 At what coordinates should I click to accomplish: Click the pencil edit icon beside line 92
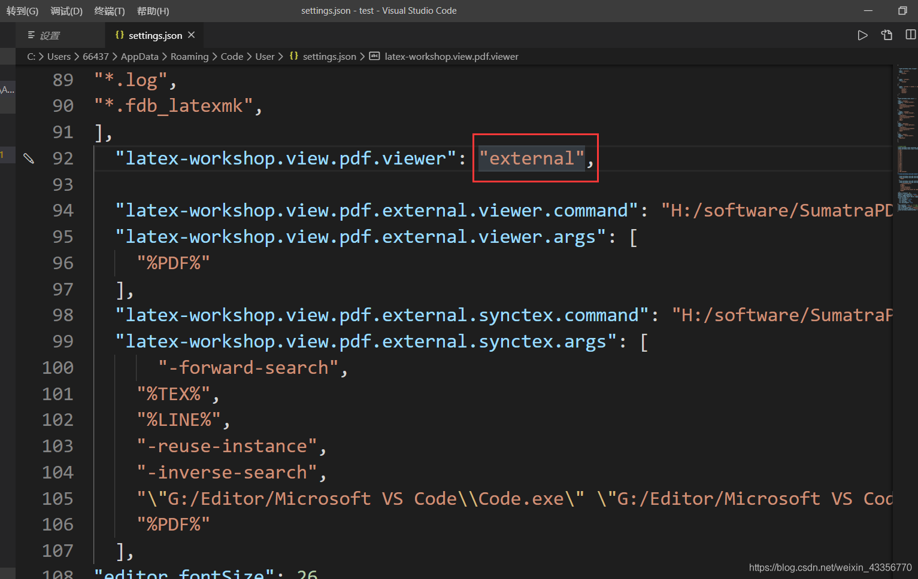29,159
